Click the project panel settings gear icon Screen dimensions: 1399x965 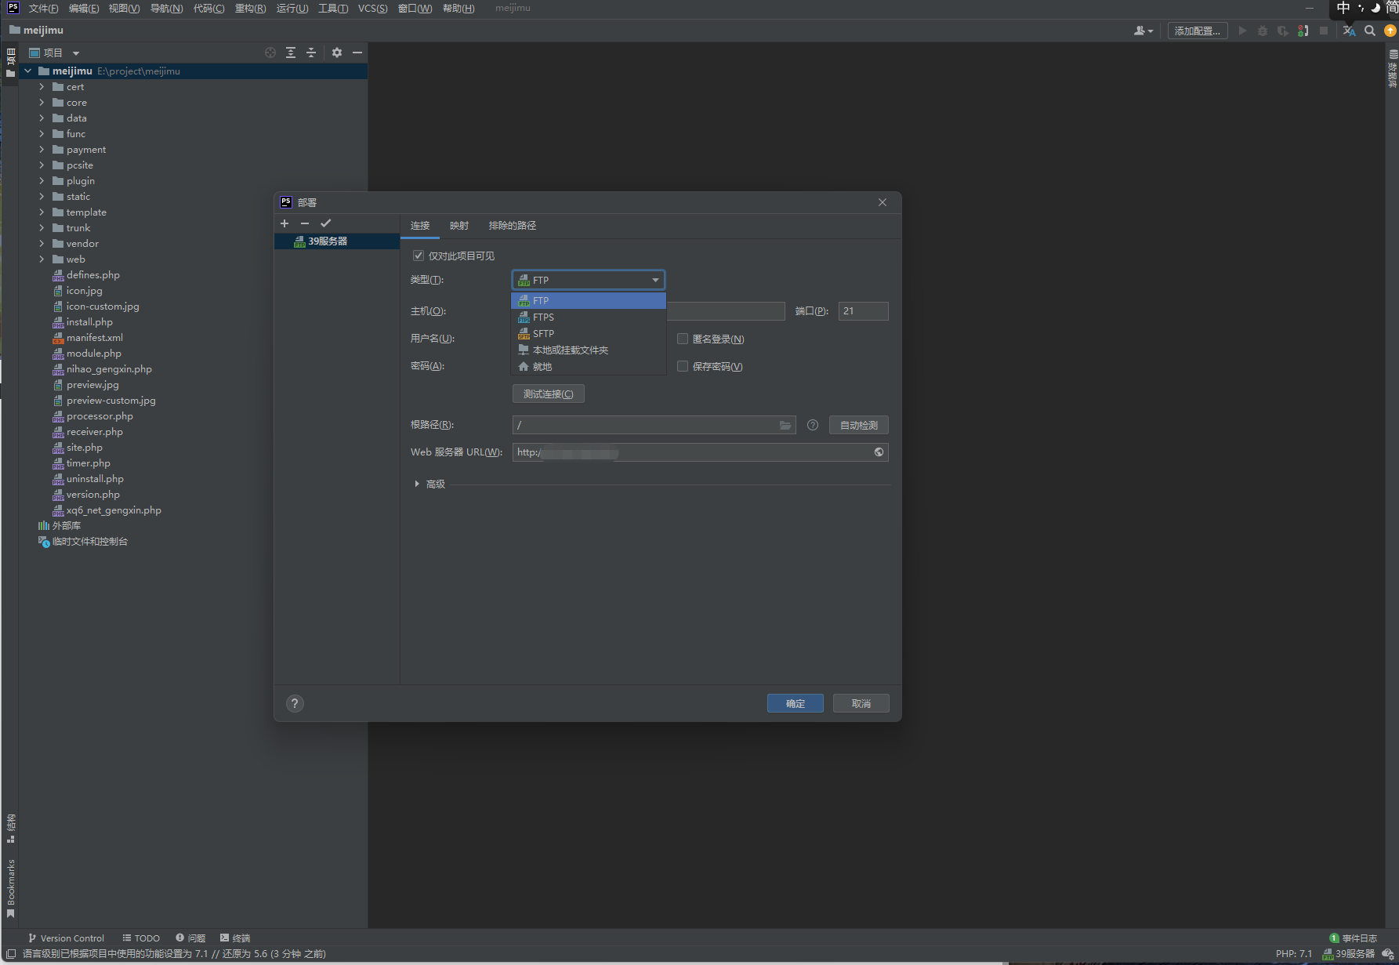point(337,53)
